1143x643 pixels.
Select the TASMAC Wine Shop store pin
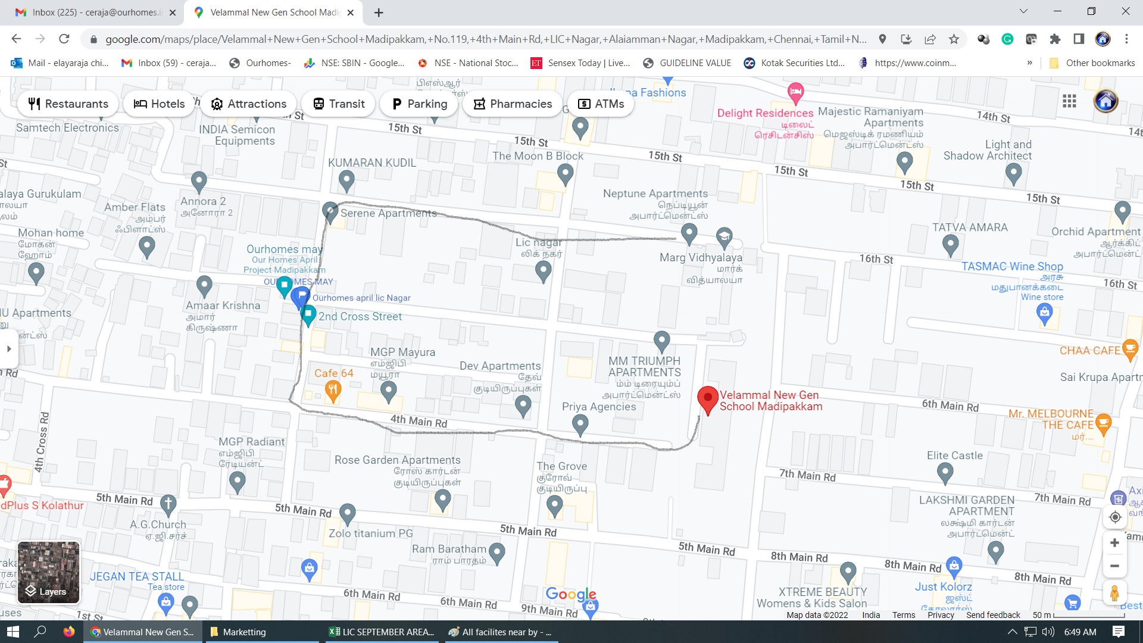1044,314
